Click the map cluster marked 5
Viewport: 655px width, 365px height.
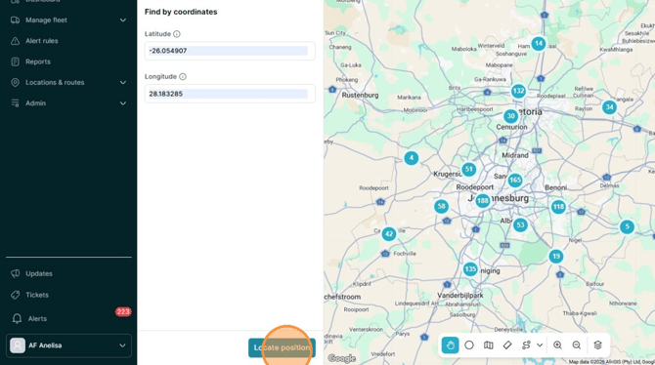(627, 227)
